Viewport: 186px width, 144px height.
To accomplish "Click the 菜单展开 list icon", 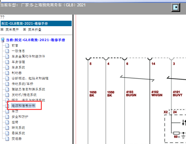I will coord(2,29).
